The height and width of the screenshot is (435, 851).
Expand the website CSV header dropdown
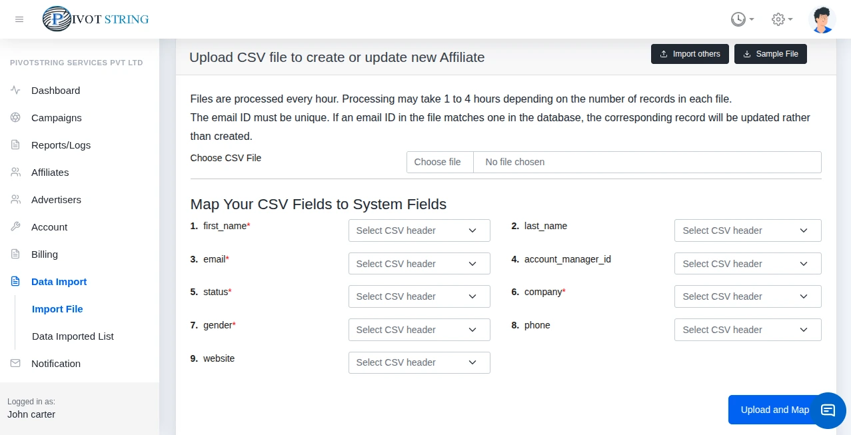[x=419, y=362]
